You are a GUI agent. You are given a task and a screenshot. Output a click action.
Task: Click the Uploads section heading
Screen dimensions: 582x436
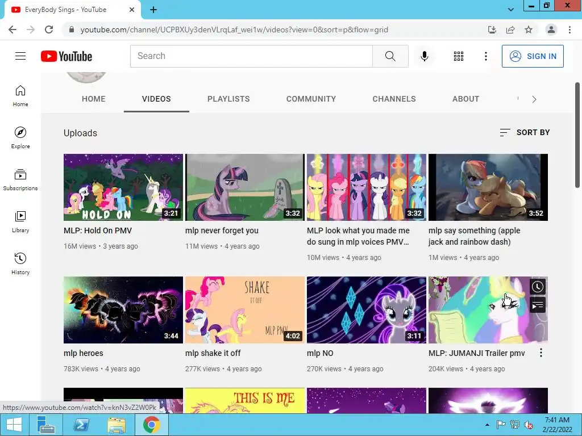click(80, 133)
